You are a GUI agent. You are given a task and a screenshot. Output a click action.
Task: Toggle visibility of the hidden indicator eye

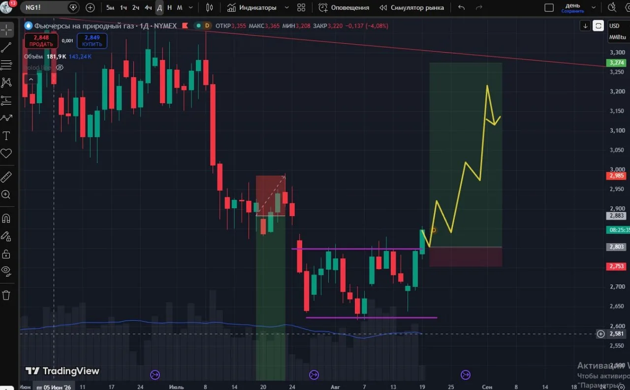pos(60,67)
